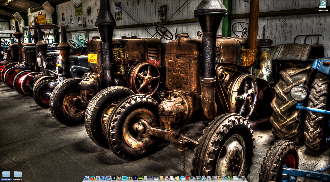
Task: Select the Adobe Mac desktop folder
Action: pos(6,174)
